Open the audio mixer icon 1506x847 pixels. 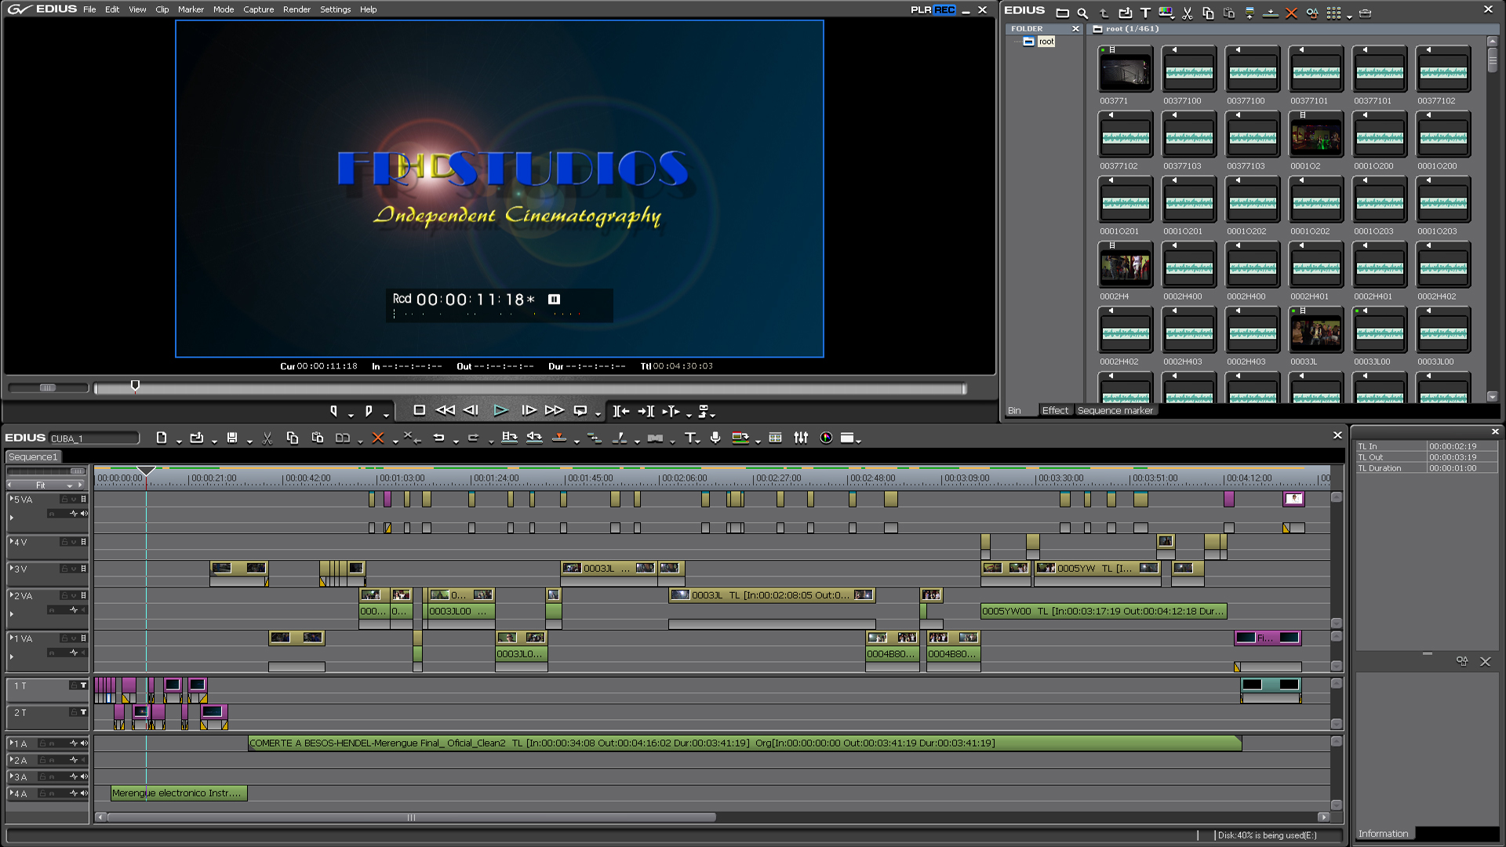[x=801, y=438]
